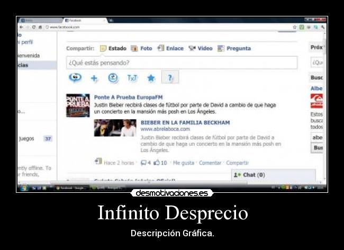Click the Estado notepad icon

(103, 48)
